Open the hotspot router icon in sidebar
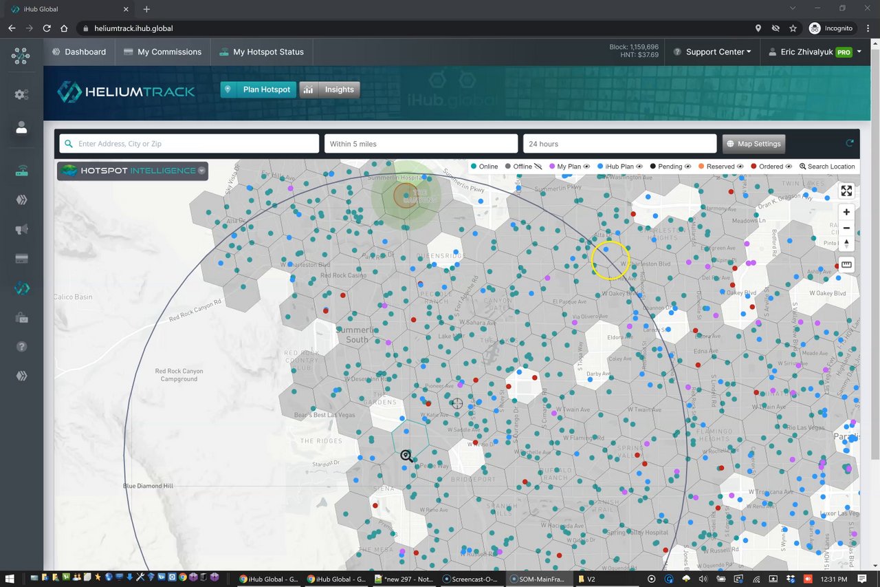 21,171
